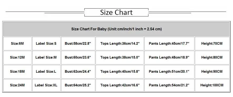Select the Size:24M cell
This screenshot has width=233, height=97.
(x=17, y=85)
